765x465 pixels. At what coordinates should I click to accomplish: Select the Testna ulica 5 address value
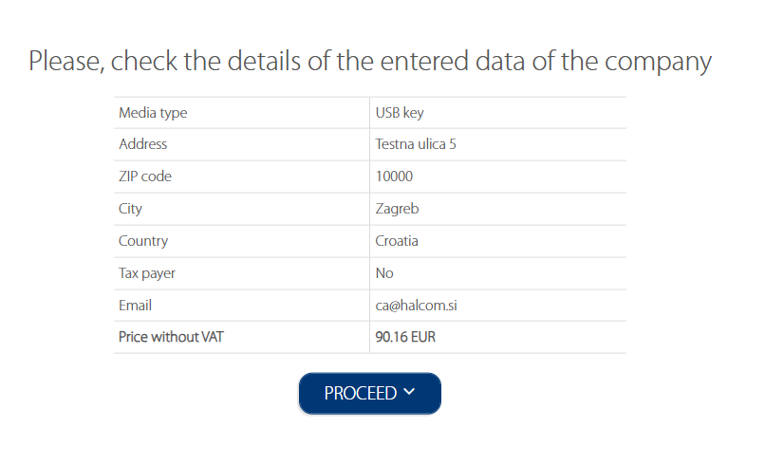[x=416, y=144]
